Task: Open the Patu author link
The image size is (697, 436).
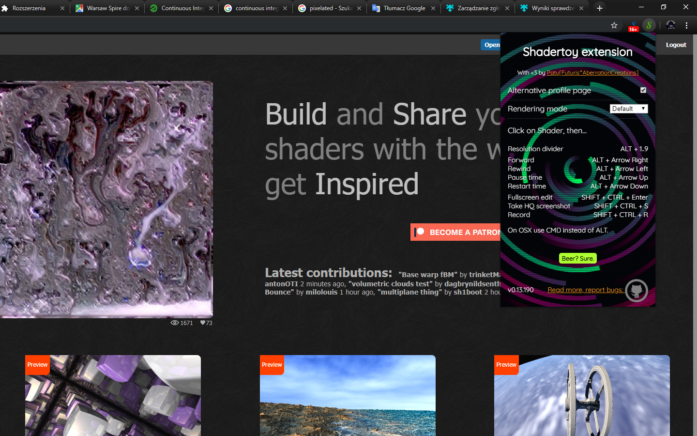Action: point(592,73)
